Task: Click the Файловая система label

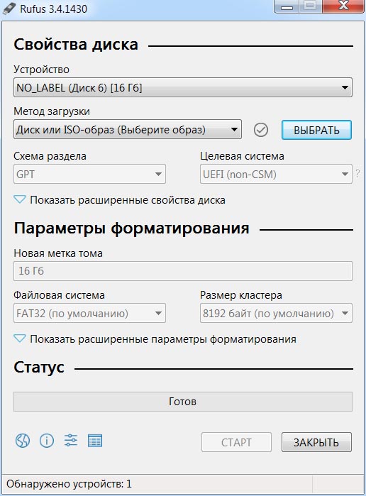Action: click(x=59, y=295)
